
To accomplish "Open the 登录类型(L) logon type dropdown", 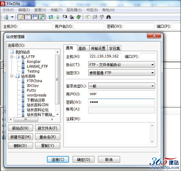I will click(x=122, y=86).
